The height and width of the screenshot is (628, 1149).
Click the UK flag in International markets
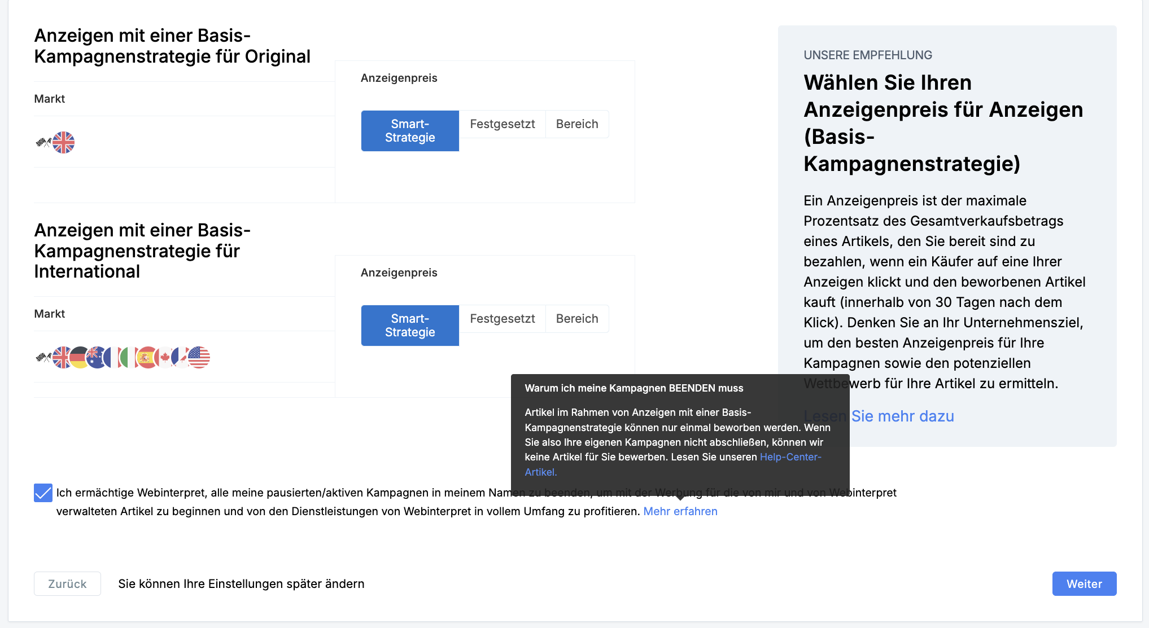61,357
